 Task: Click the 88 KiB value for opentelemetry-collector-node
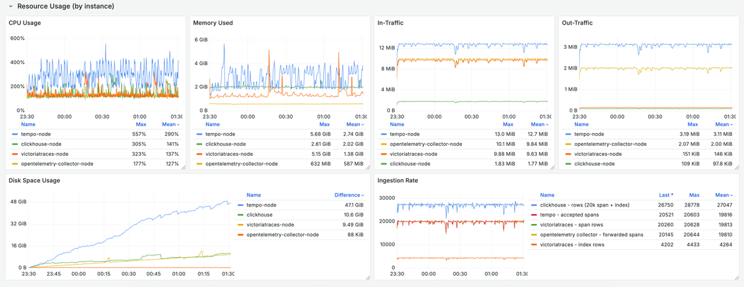(x=356, y=234)
